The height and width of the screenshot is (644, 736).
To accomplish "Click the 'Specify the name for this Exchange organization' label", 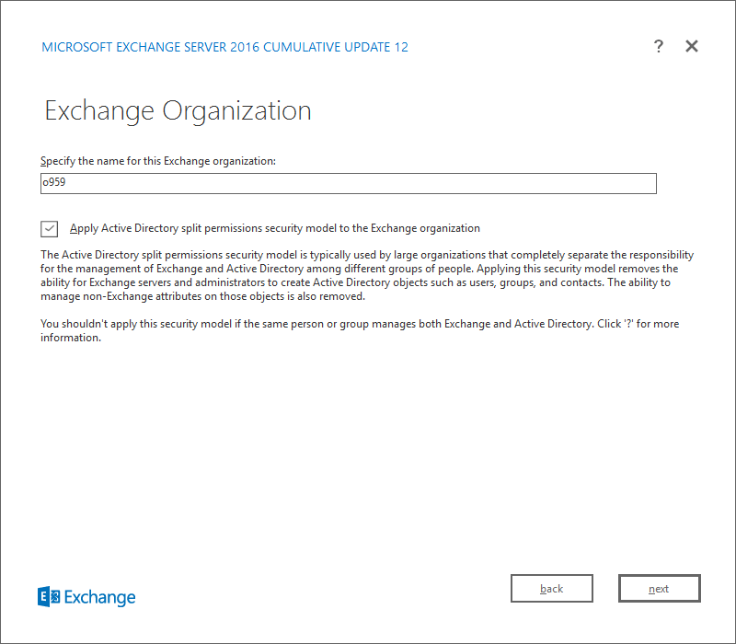I will 157,161.
